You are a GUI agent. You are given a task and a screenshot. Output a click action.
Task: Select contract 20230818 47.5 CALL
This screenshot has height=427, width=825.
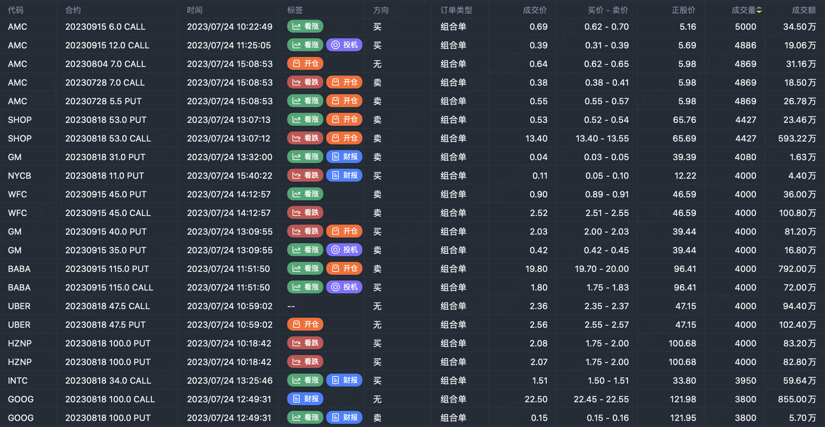coord(107,306)
